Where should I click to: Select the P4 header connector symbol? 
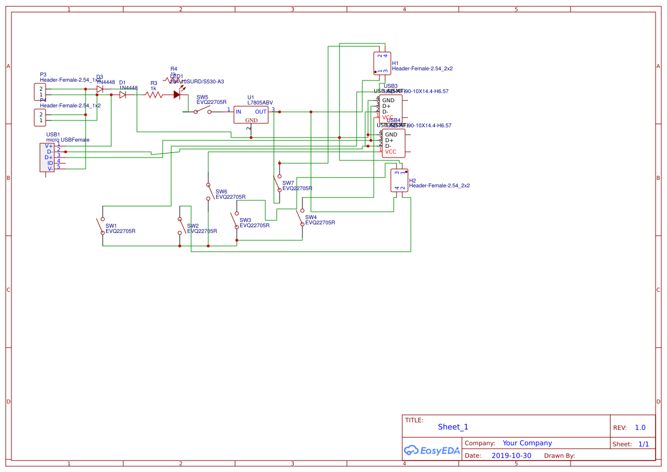pyautogui.click(x=40, y=118)
